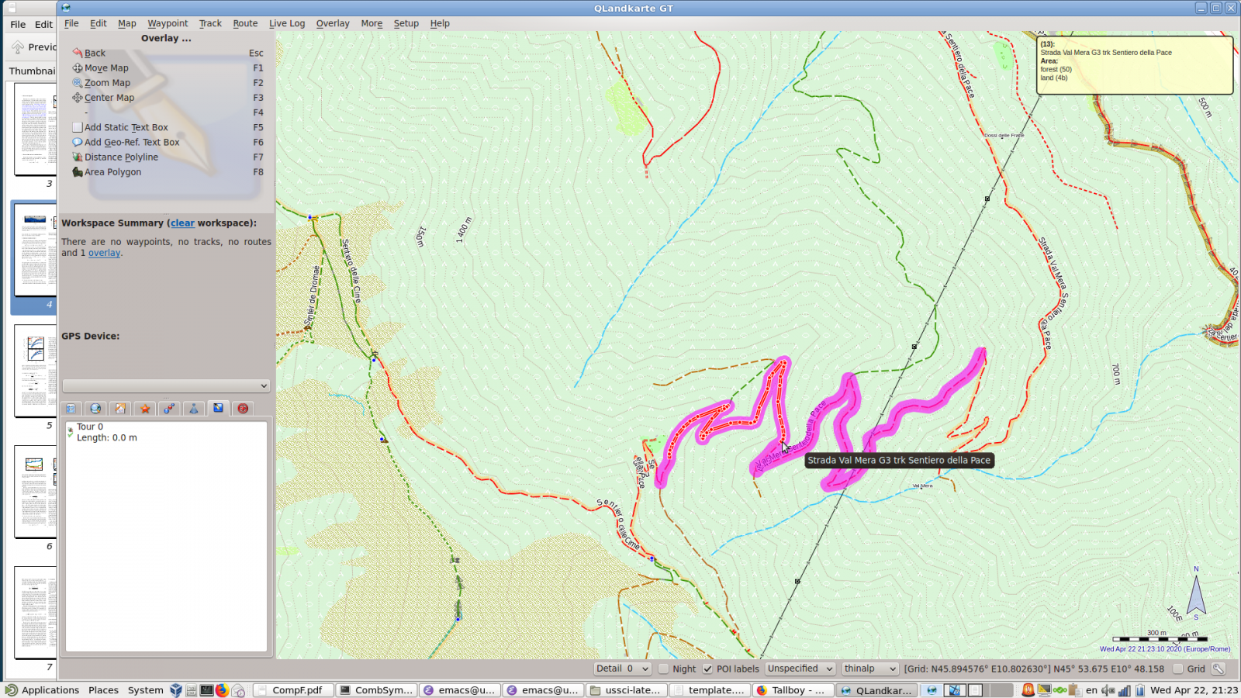Viewport: 1241px width, 698px height.
Task: Toggle the Grid checkbox
Action: (x=1178, y=669)
